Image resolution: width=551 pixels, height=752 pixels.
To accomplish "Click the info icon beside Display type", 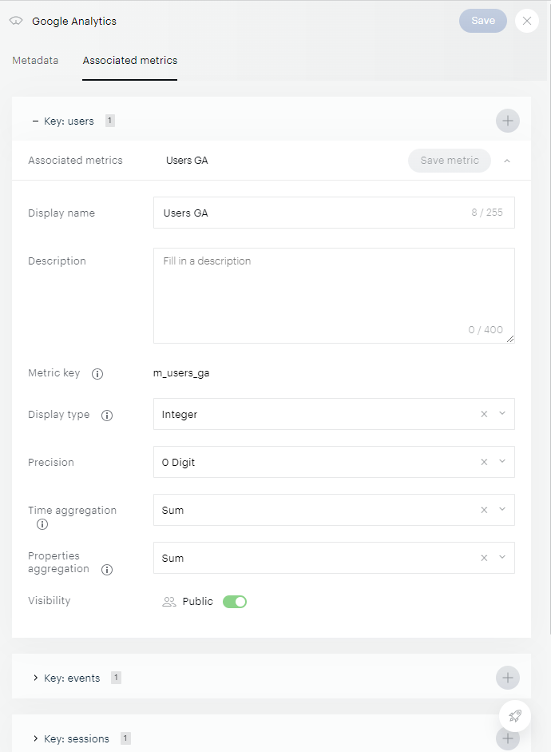I will [107, 416].
